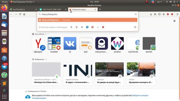180x101 pixels.
Task: Open Rhythmbox from the dock
Action: [x=4, y=42]
